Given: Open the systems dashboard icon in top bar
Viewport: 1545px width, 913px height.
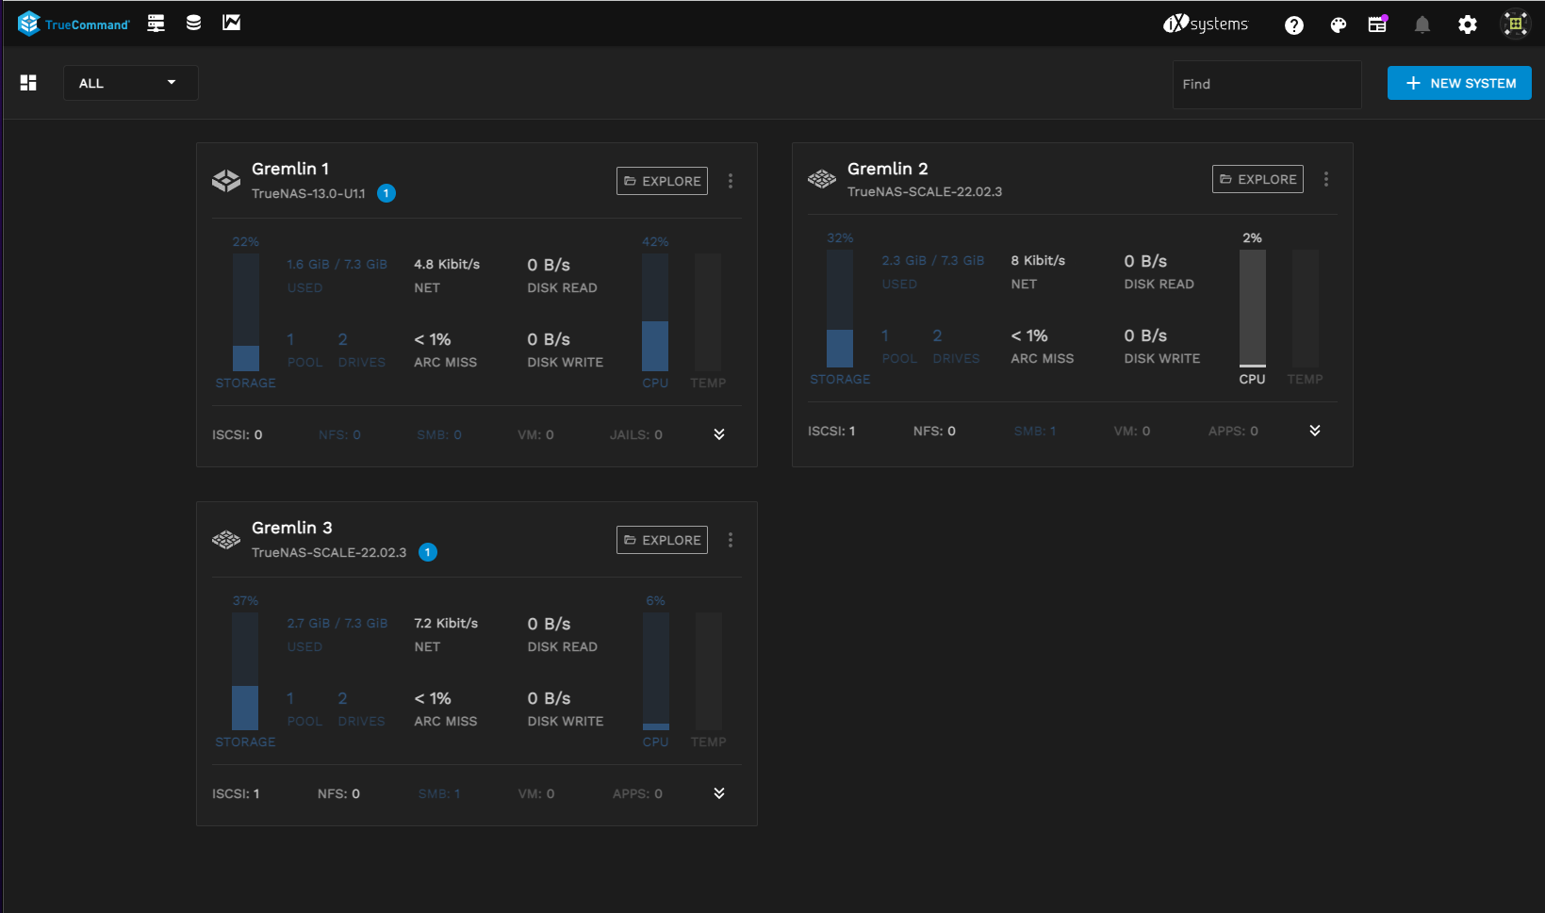Looking at the screenshot, I should coord(156,24).
